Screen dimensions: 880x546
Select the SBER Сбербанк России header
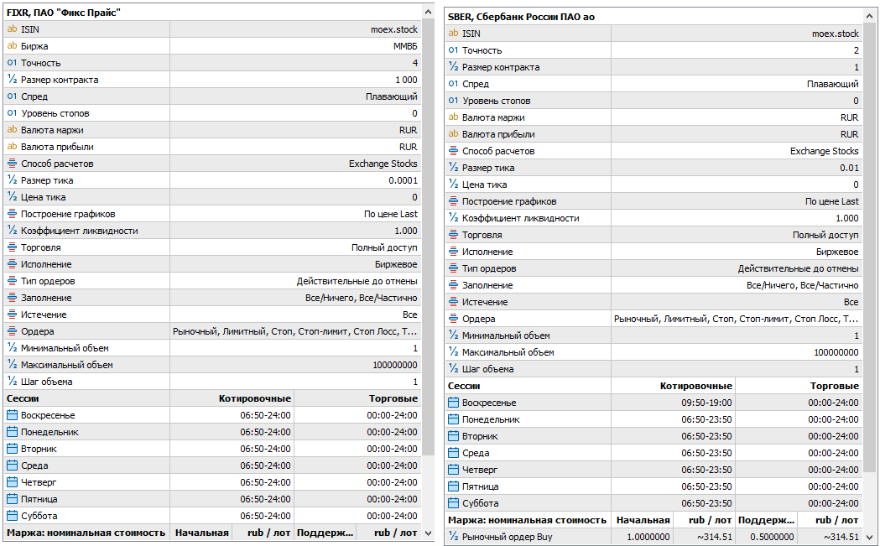tap(521, 17)
